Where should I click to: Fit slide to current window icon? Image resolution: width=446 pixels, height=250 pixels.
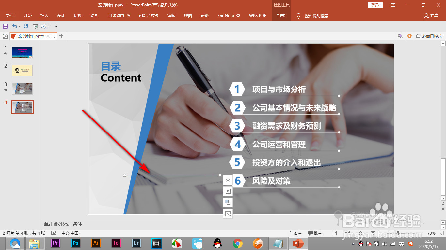441,233
